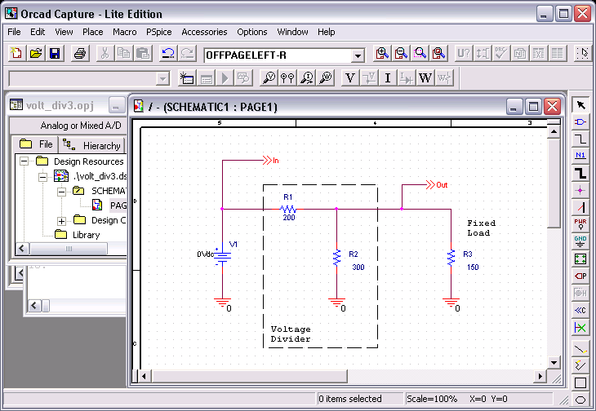Toggle bias voltage display V button

(x=350, y=78)
